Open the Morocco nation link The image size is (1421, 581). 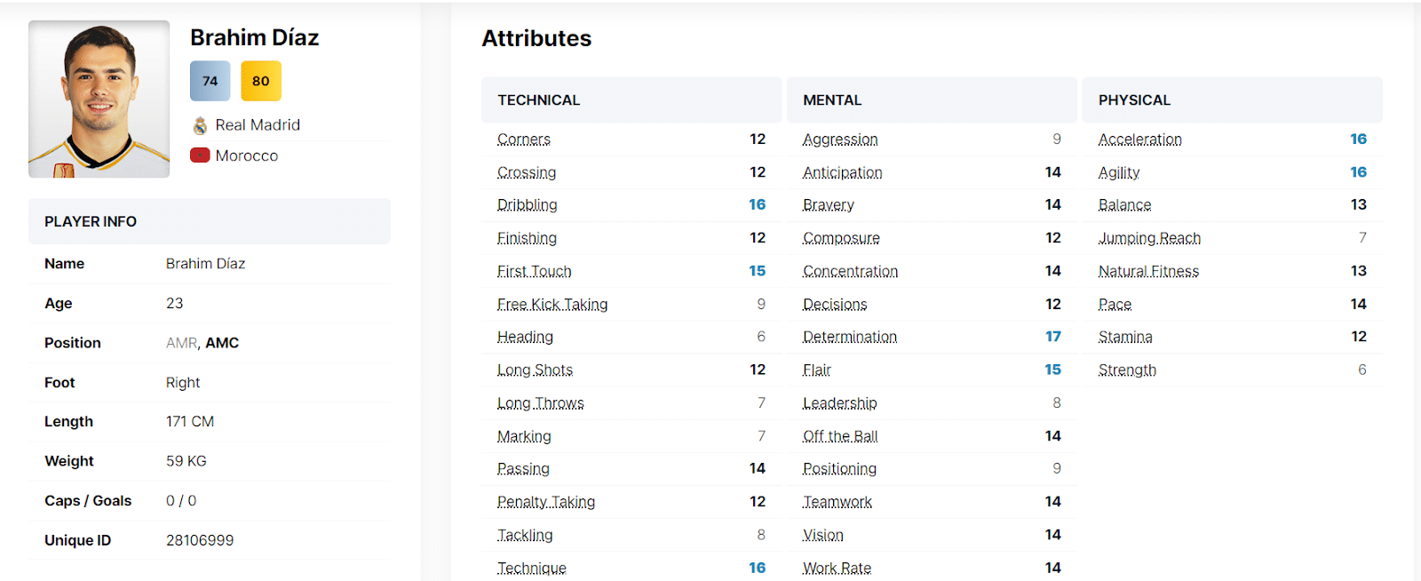click(x=246, y=155)
